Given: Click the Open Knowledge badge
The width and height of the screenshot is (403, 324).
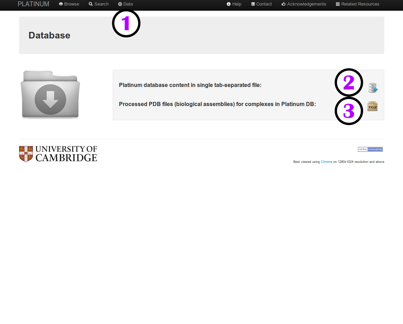Looking at the screenshot, I should tap(370, 149).
